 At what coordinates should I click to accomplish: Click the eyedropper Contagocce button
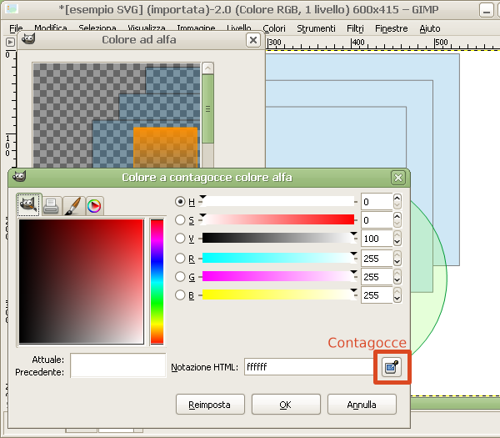point(392,367)
